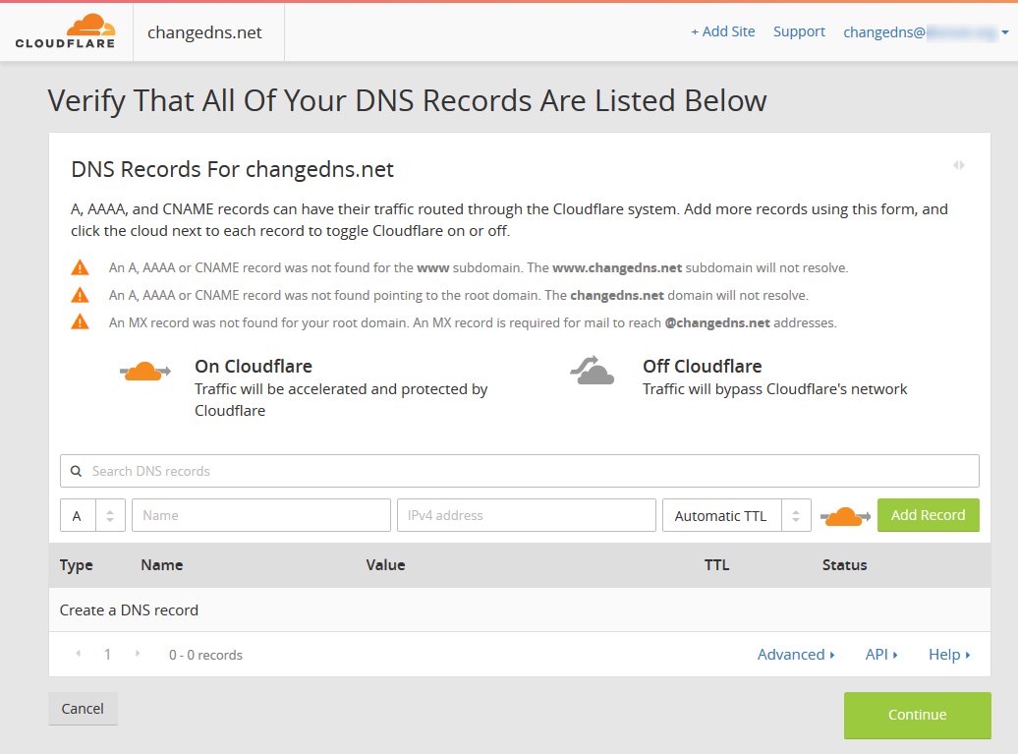Click the collapse arrows icon in panel corner
This screenshot has width=1018, height=754.
point(959,165)
